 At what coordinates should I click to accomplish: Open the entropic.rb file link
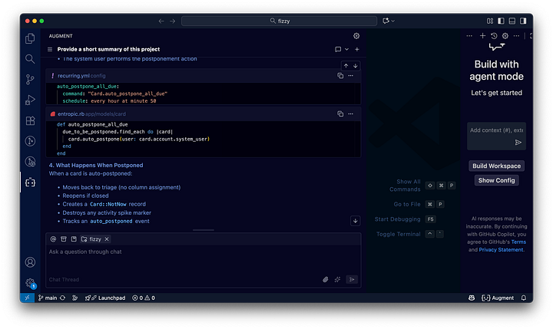71,114
